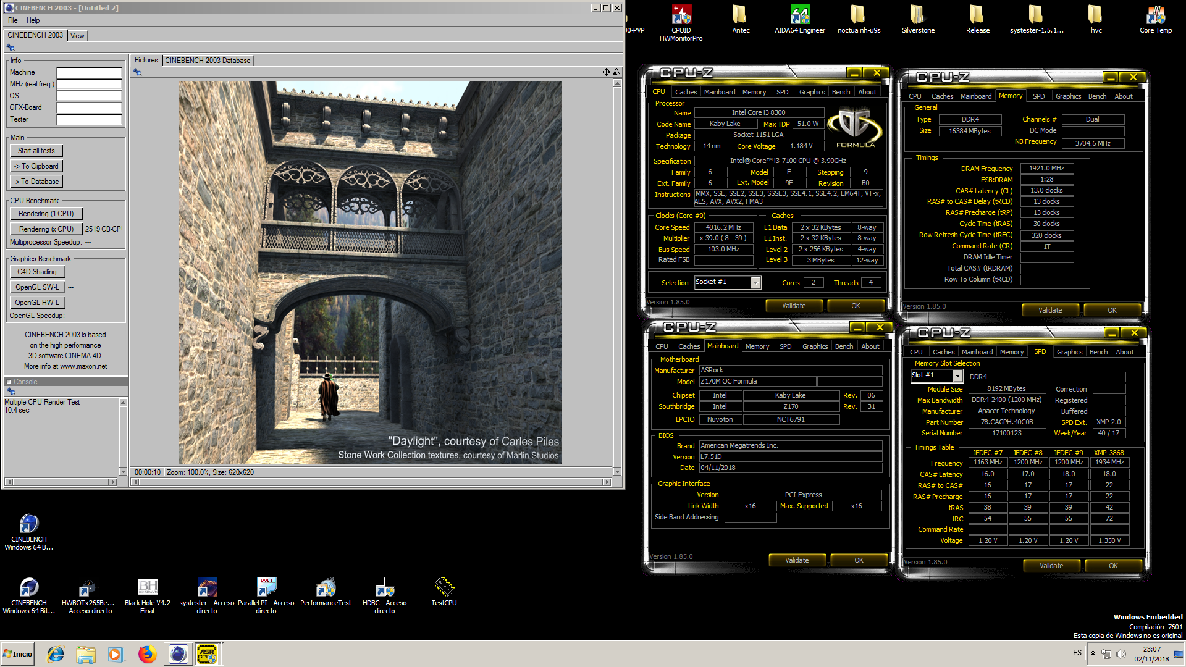Click OK in CPU-Z Memory window

coord(1112,310)
